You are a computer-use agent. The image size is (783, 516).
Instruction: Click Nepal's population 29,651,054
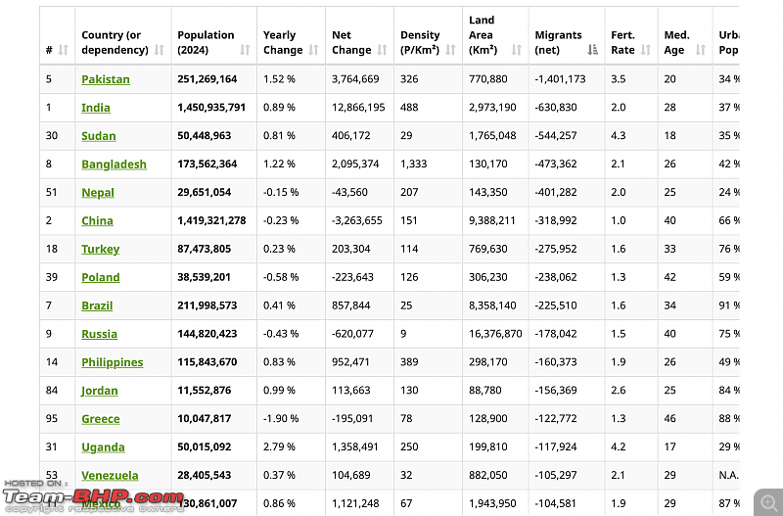click(205, 192)
